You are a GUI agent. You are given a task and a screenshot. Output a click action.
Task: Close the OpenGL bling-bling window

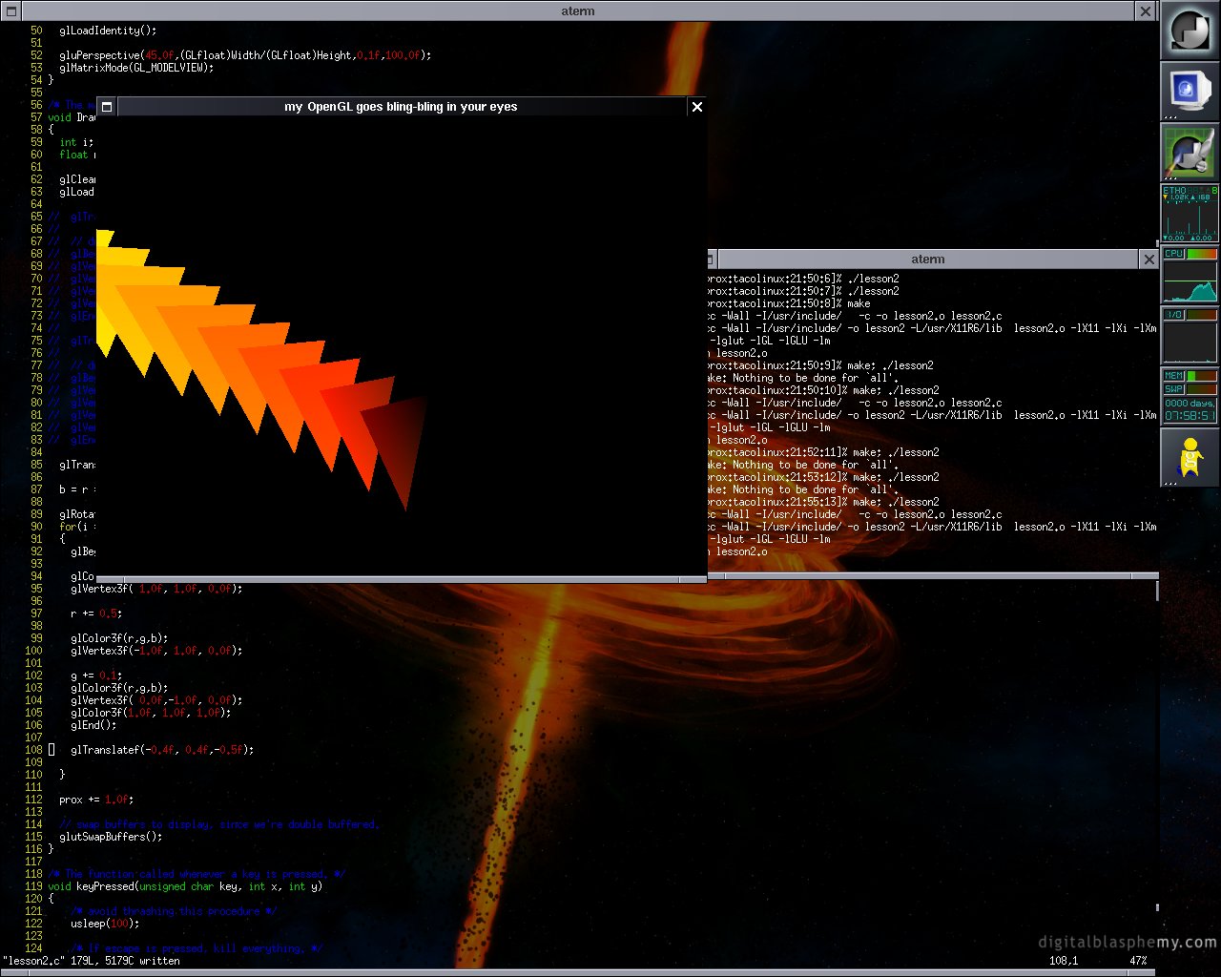pyautogui.click(x=697, y=107)
